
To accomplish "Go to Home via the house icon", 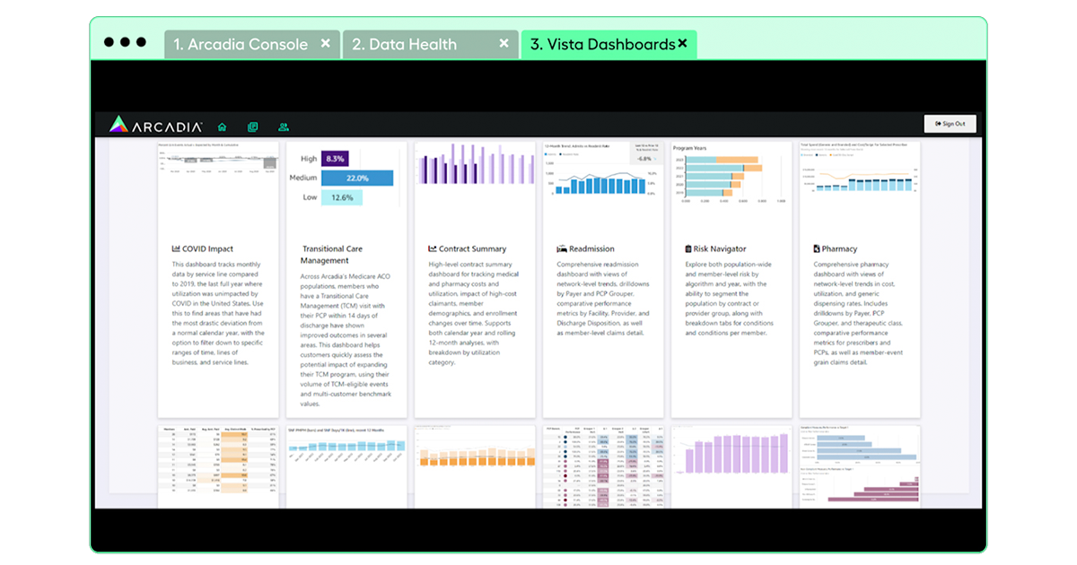I will pyautogui.click(x=223, y=127).
